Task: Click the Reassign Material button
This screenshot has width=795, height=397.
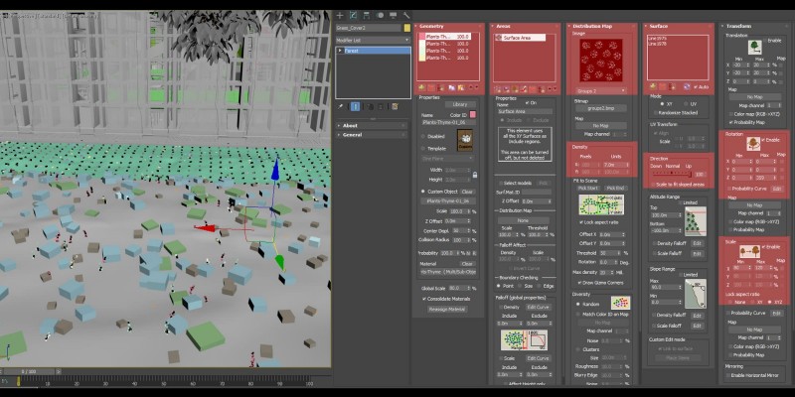Action: point(446,309)
